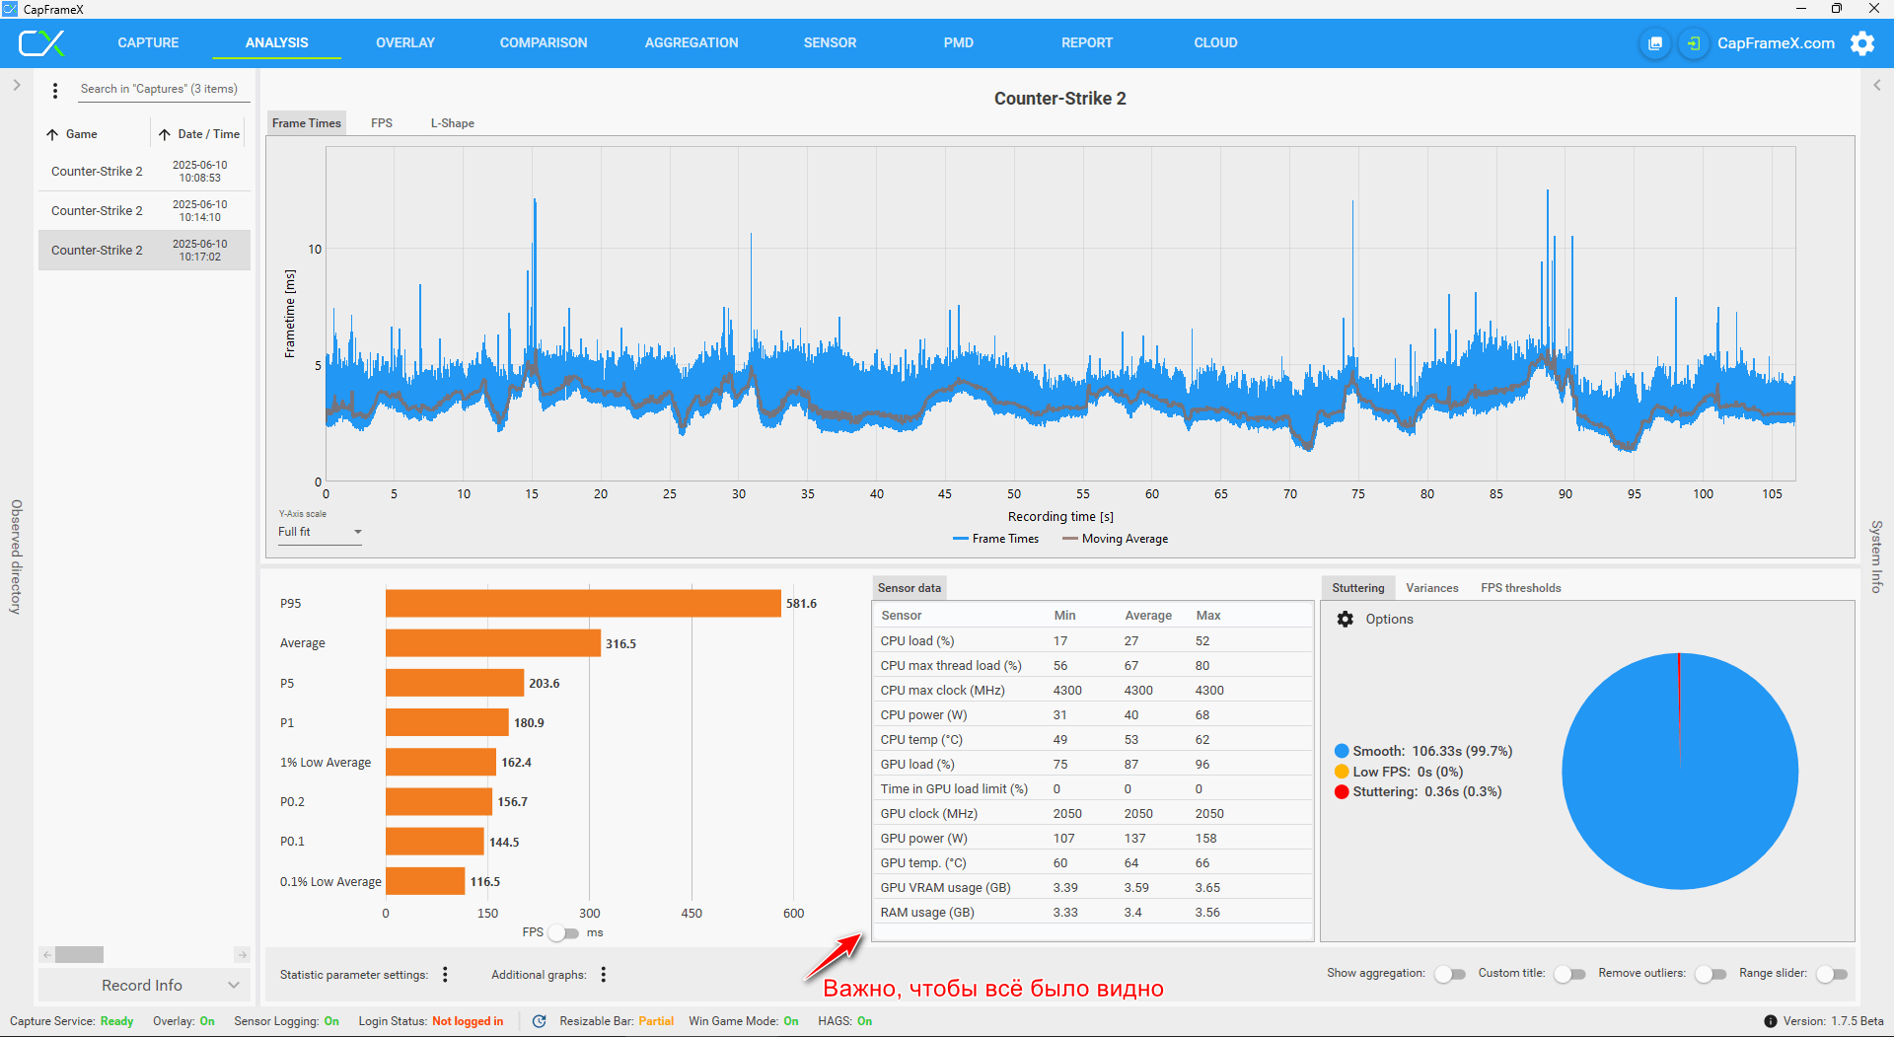The image size is (1894, 1037).
Task: Click the P95 bar in FPS chart
Action: [x=583, y=603]
